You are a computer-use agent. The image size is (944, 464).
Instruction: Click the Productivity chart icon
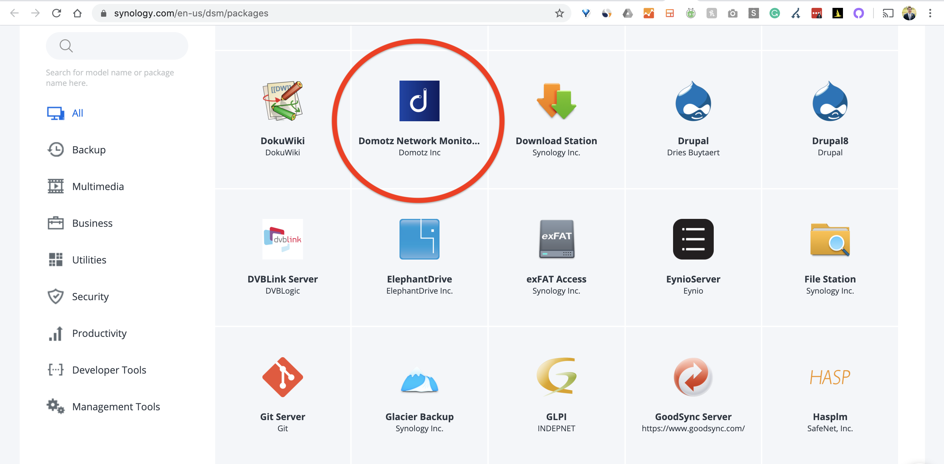56,333
